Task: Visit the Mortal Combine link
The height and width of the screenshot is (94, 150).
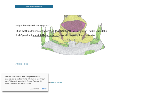Action: (x=56, y=82)
